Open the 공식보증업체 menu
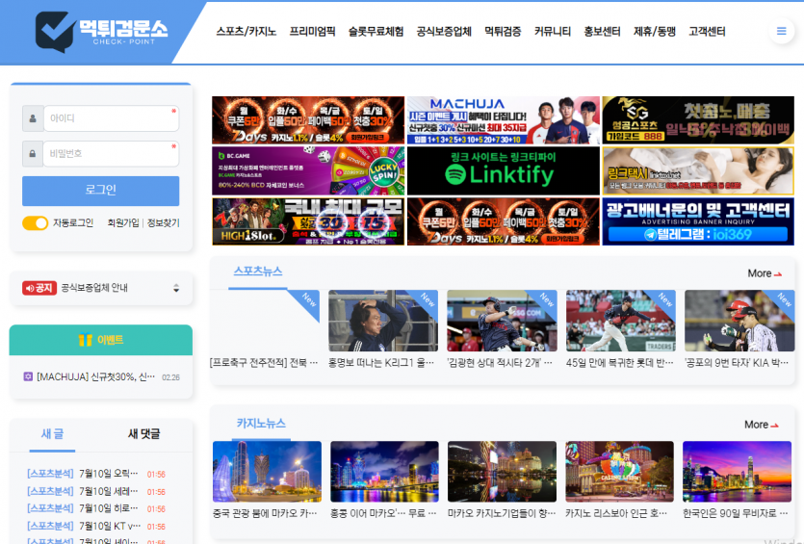 pos(444,32)
